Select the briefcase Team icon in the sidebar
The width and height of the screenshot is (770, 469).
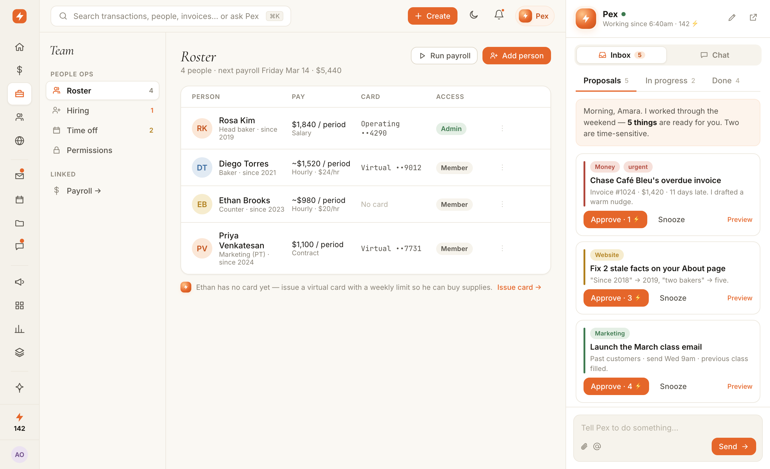(x=19, y=93)
